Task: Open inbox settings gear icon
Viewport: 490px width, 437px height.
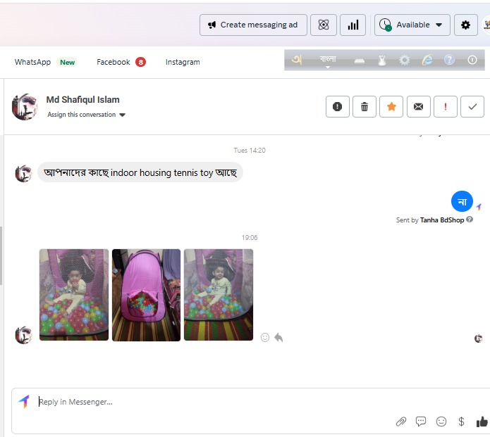Action: [x=465, y=25]
